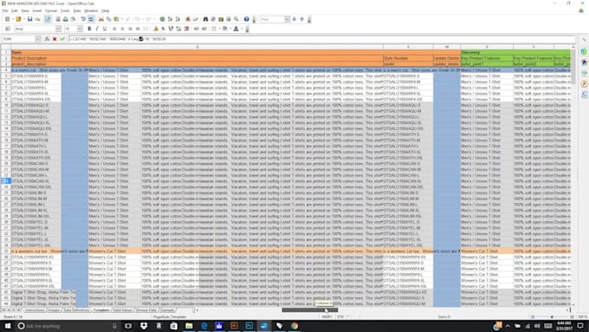Click the Export as PDF icon
The height and width of the screenshot is (332, 589).
point(58,19)
